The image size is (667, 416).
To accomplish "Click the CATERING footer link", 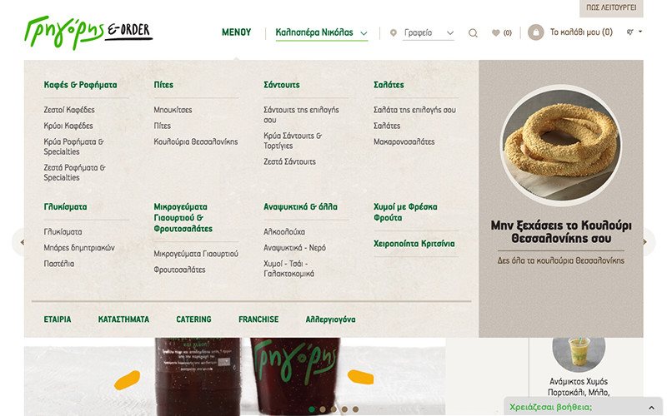I will point(193,319).
